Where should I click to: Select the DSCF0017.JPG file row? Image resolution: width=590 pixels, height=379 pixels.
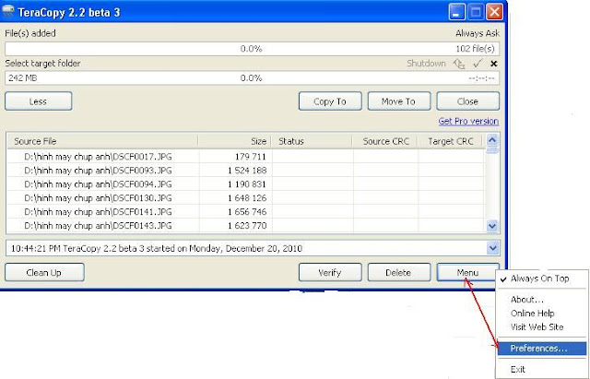246,156
